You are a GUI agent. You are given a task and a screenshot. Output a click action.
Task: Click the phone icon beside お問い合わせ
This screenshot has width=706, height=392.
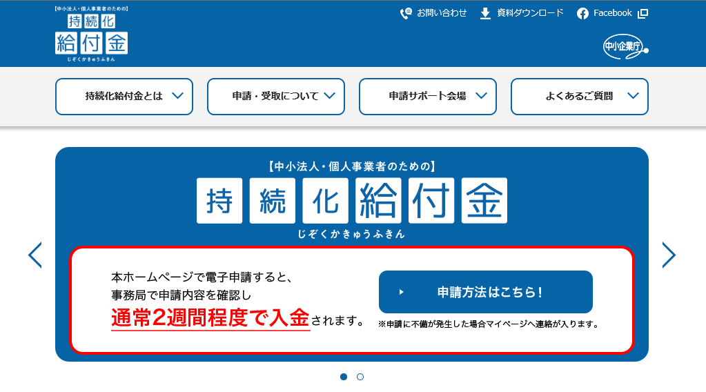point(406,13)
